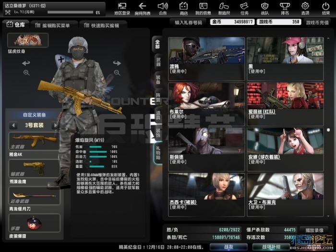Click the 结束 power quit icon
Screen dimensions: 336x252
pos(326,9)
